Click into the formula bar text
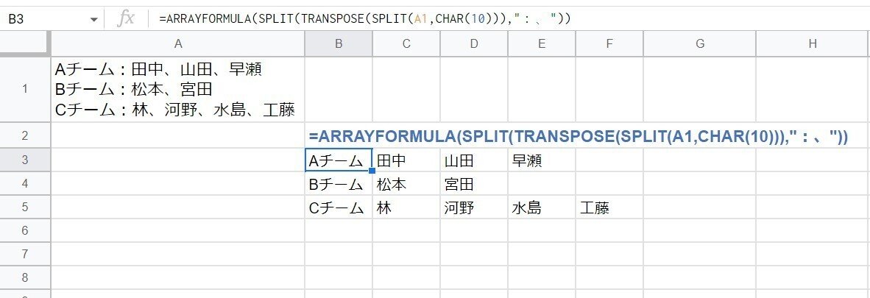Screen dimensions: 870x298 click(365, 18)
